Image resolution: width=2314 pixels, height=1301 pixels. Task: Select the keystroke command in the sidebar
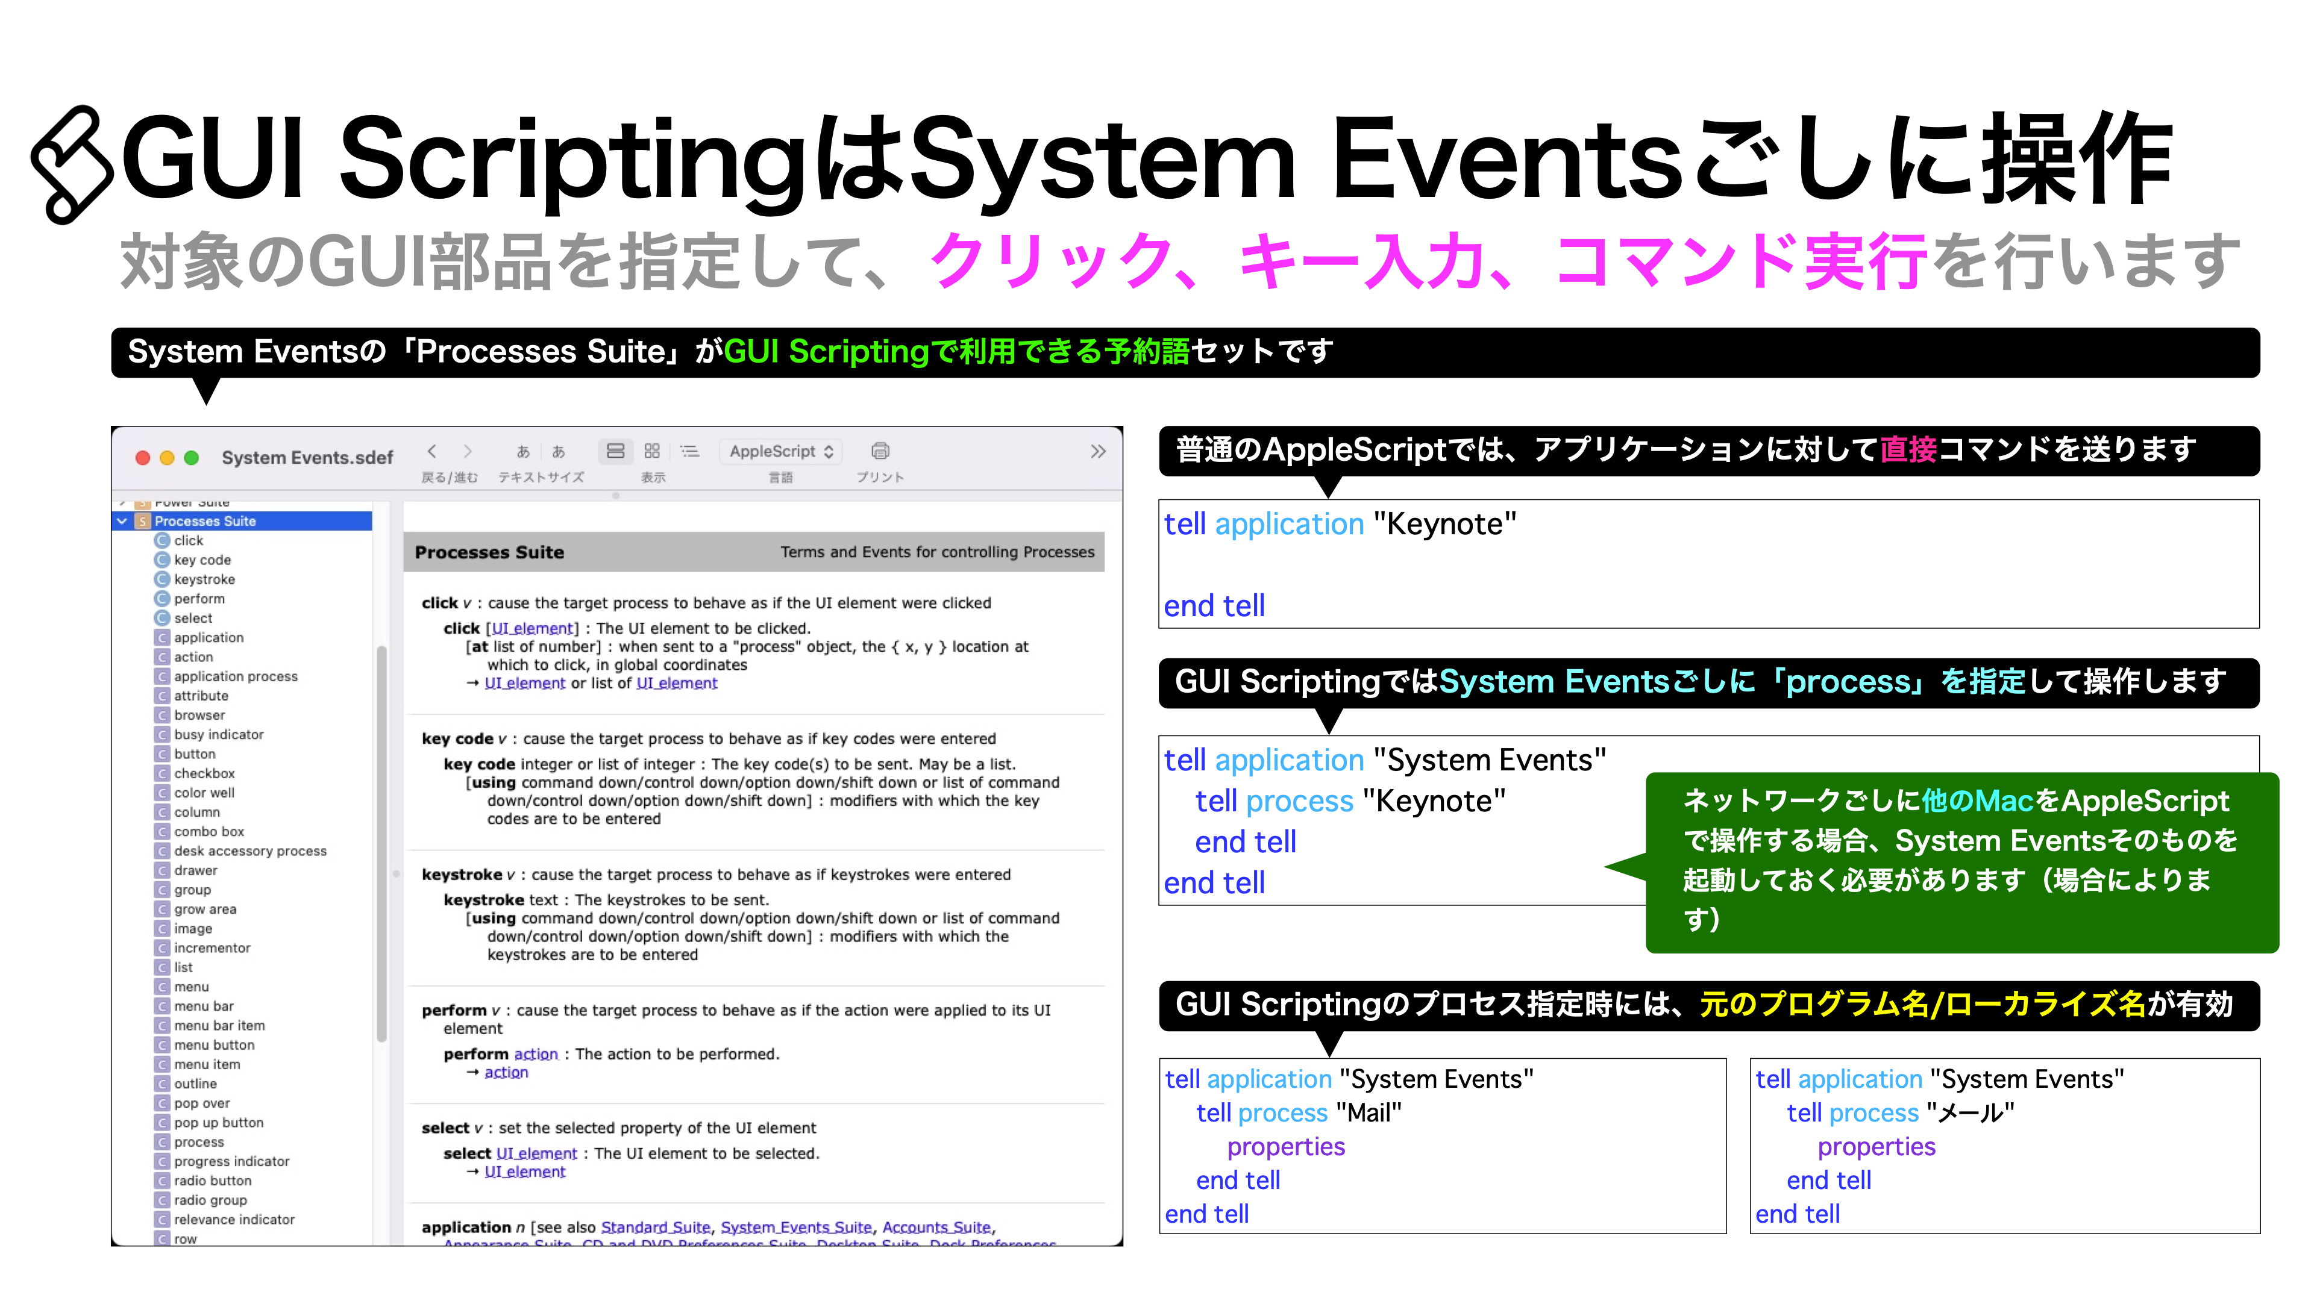tap(205, 580)
